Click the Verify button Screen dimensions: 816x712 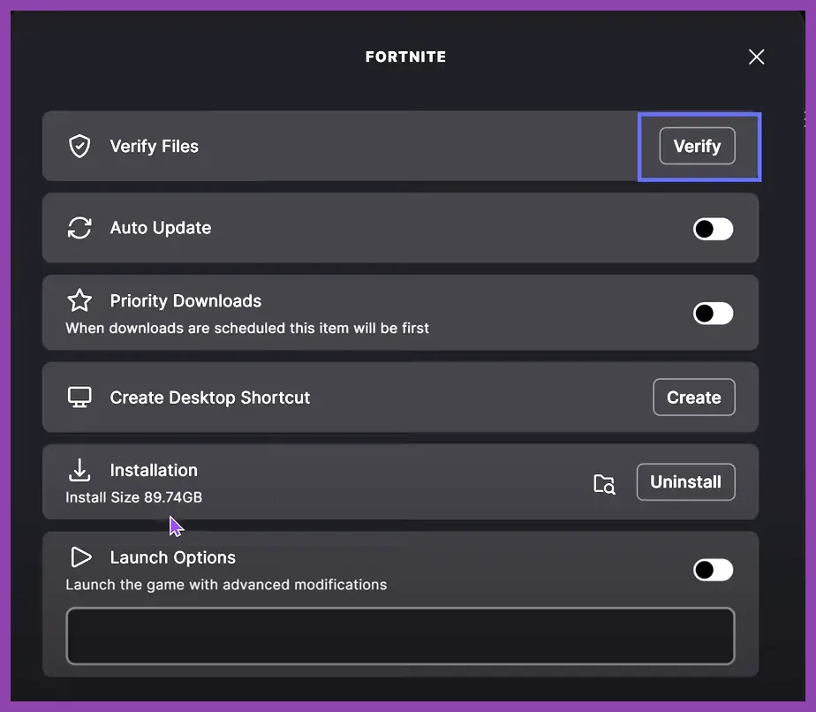pos(697,146)
